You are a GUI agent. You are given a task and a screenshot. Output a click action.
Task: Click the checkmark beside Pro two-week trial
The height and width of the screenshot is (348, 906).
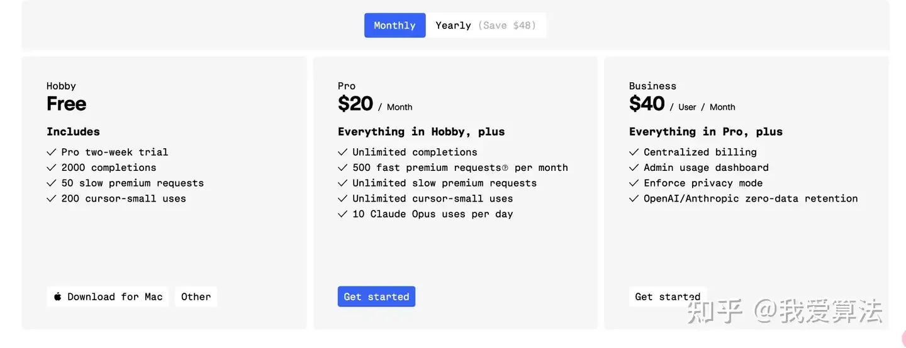point(52,152)
